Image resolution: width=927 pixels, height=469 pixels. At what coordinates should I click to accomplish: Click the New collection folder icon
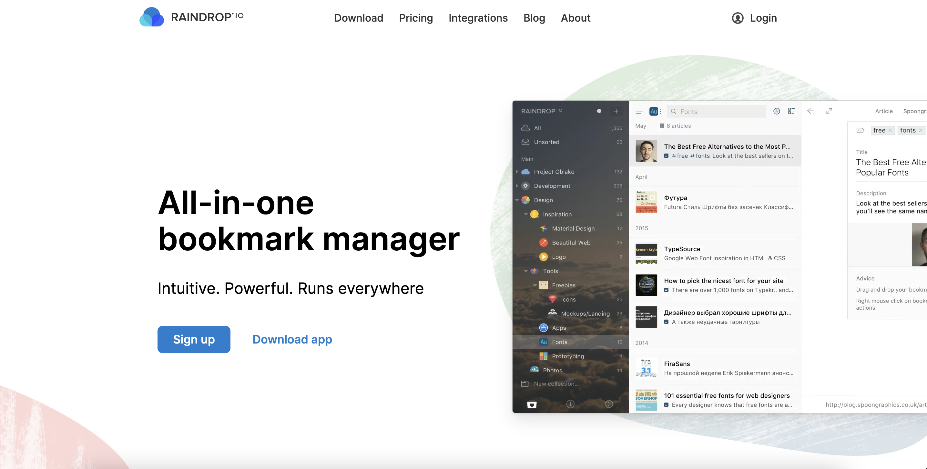point(525,384)
